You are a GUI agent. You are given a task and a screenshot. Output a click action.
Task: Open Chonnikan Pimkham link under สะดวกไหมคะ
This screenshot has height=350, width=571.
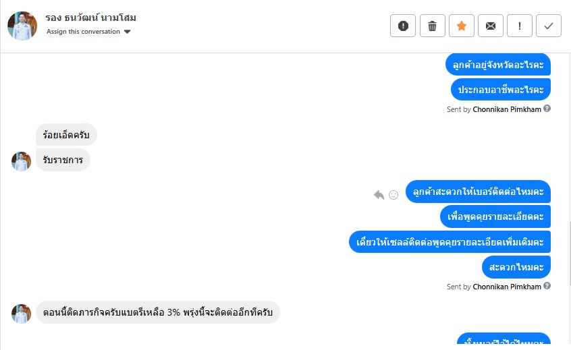click(507, 287)
